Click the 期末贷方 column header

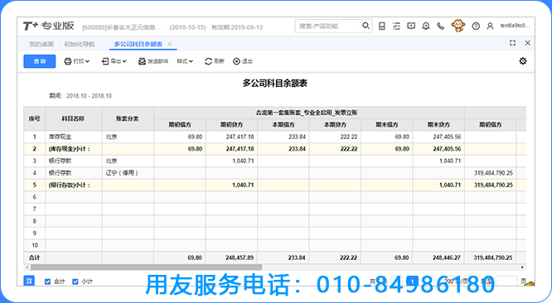coord(438,125)
